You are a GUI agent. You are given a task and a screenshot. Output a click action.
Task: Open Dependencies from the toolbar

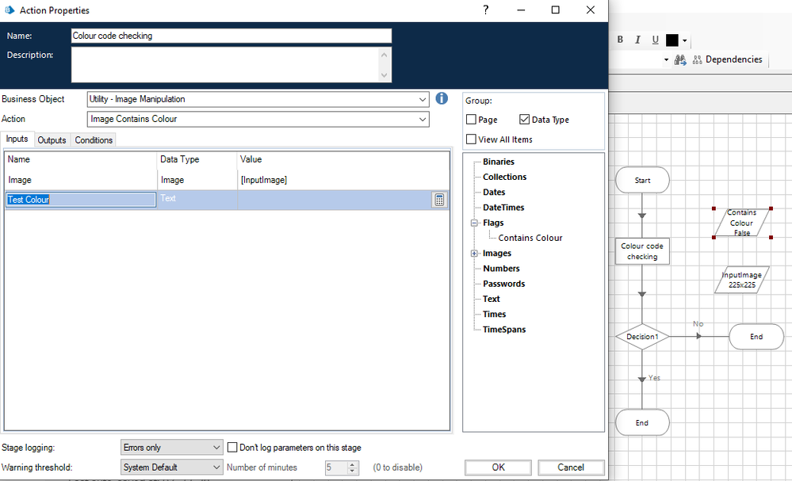point(727,59)
